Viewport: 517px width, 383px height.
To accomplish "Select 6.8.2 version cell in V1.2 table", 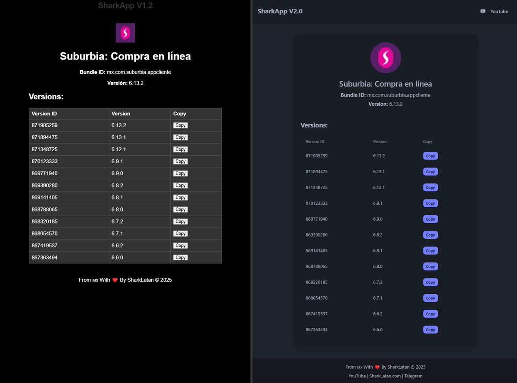I will (140, 185).
